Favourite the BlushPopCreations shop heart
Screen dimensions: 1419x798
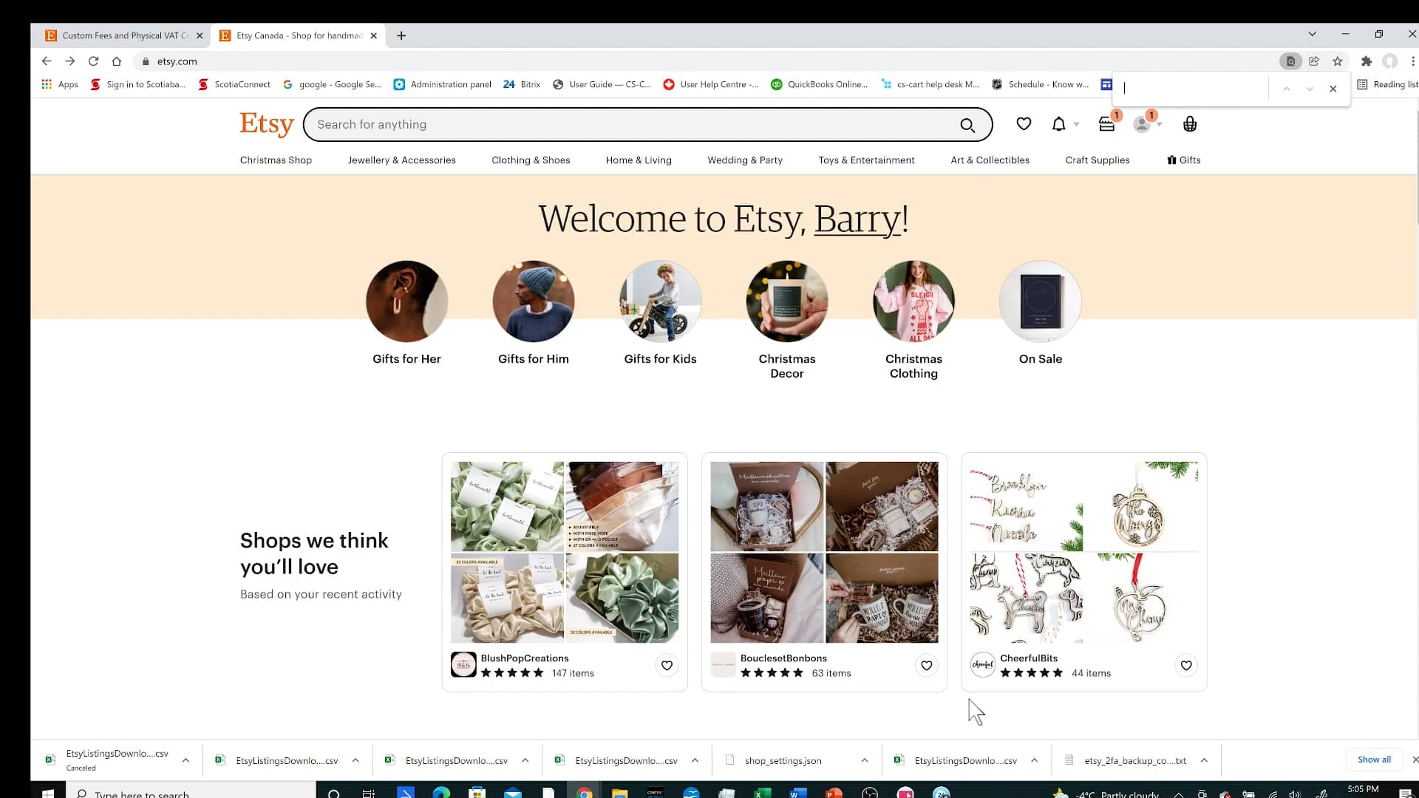coord(667,665)
